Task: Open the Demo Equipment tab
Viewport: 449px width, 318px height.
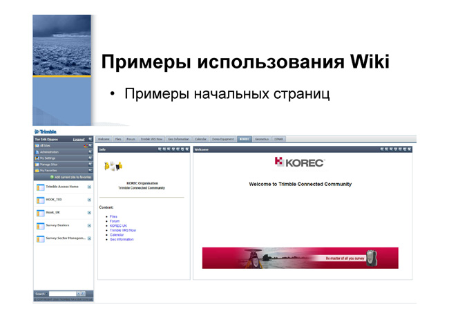Action: pos(223,139)
